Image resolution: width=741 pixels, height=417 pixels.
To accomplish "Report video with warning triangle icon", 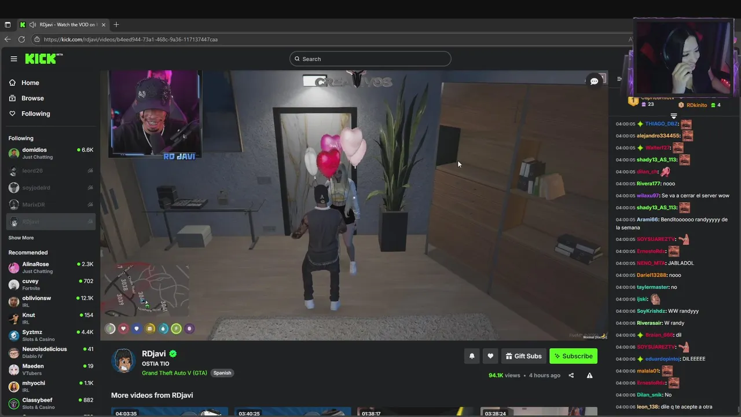I will click(590, 375).
